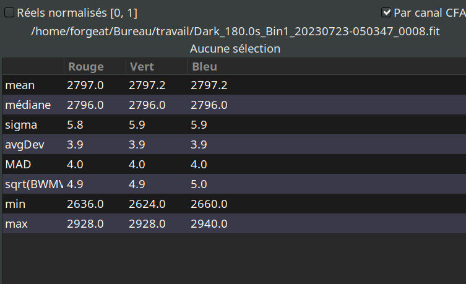Click the Dark_180.0s .fit file path label
This screenshot has width=466, height=284.
pyautogui.click(x=235, y=31)
